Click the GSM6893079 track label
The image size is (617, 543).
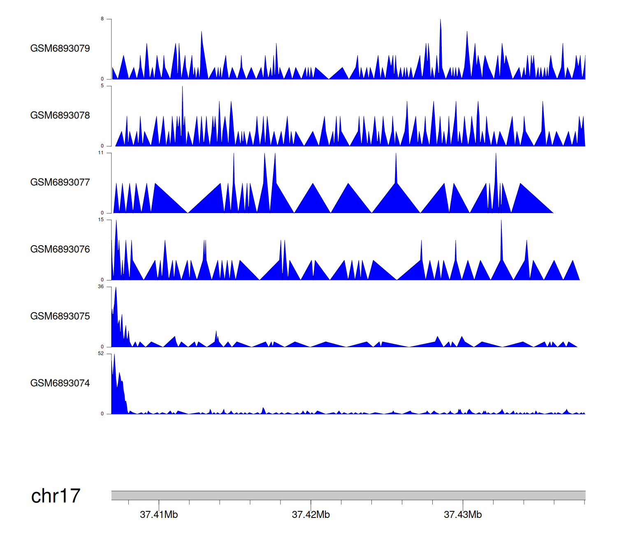point(60,49)
